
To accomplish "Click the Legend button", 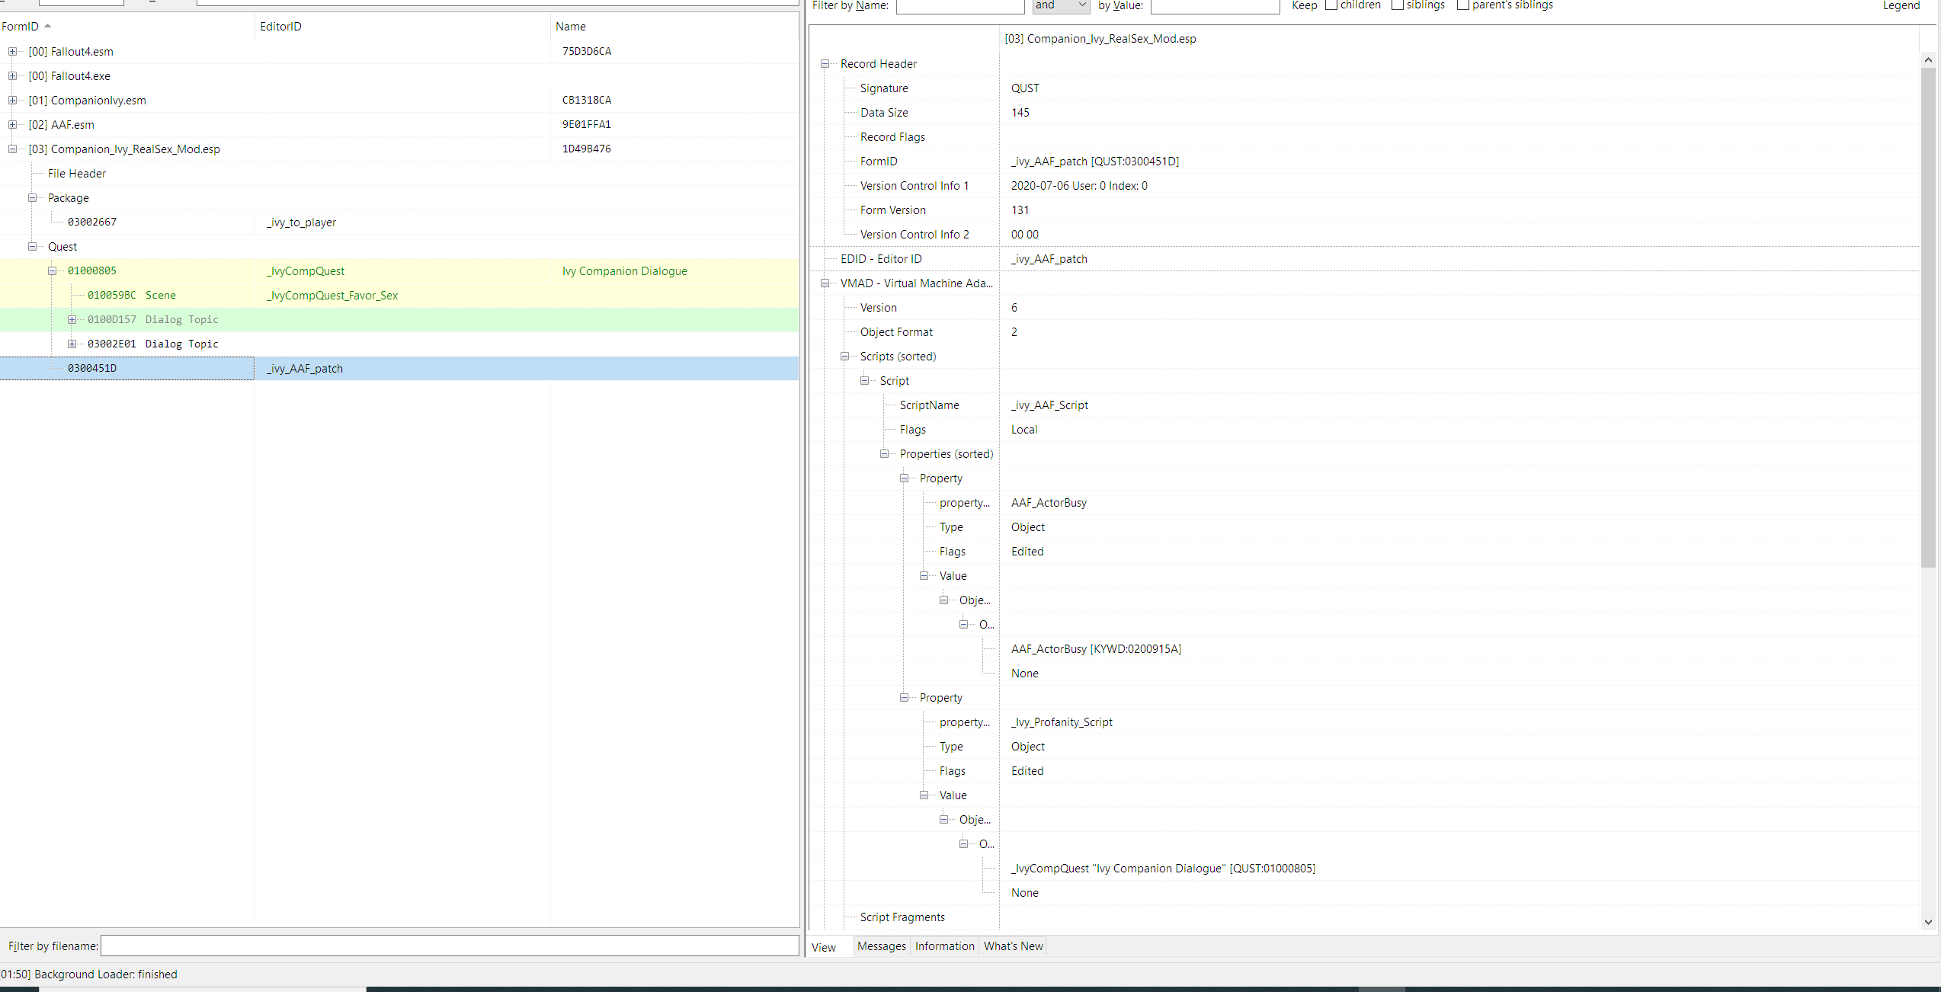I will tap(1901, 5).
